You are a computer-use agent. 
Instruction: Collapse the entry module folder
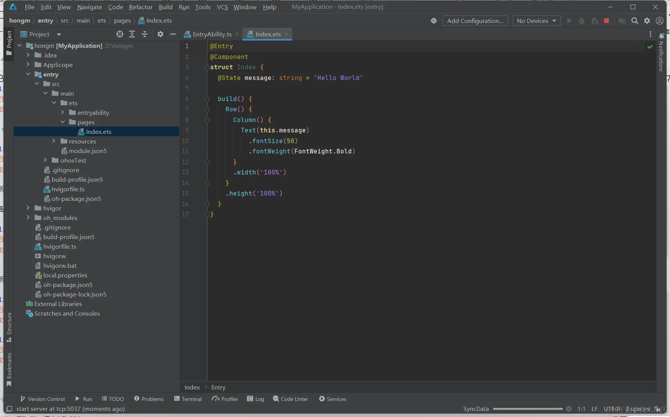(x=28, y=74)
